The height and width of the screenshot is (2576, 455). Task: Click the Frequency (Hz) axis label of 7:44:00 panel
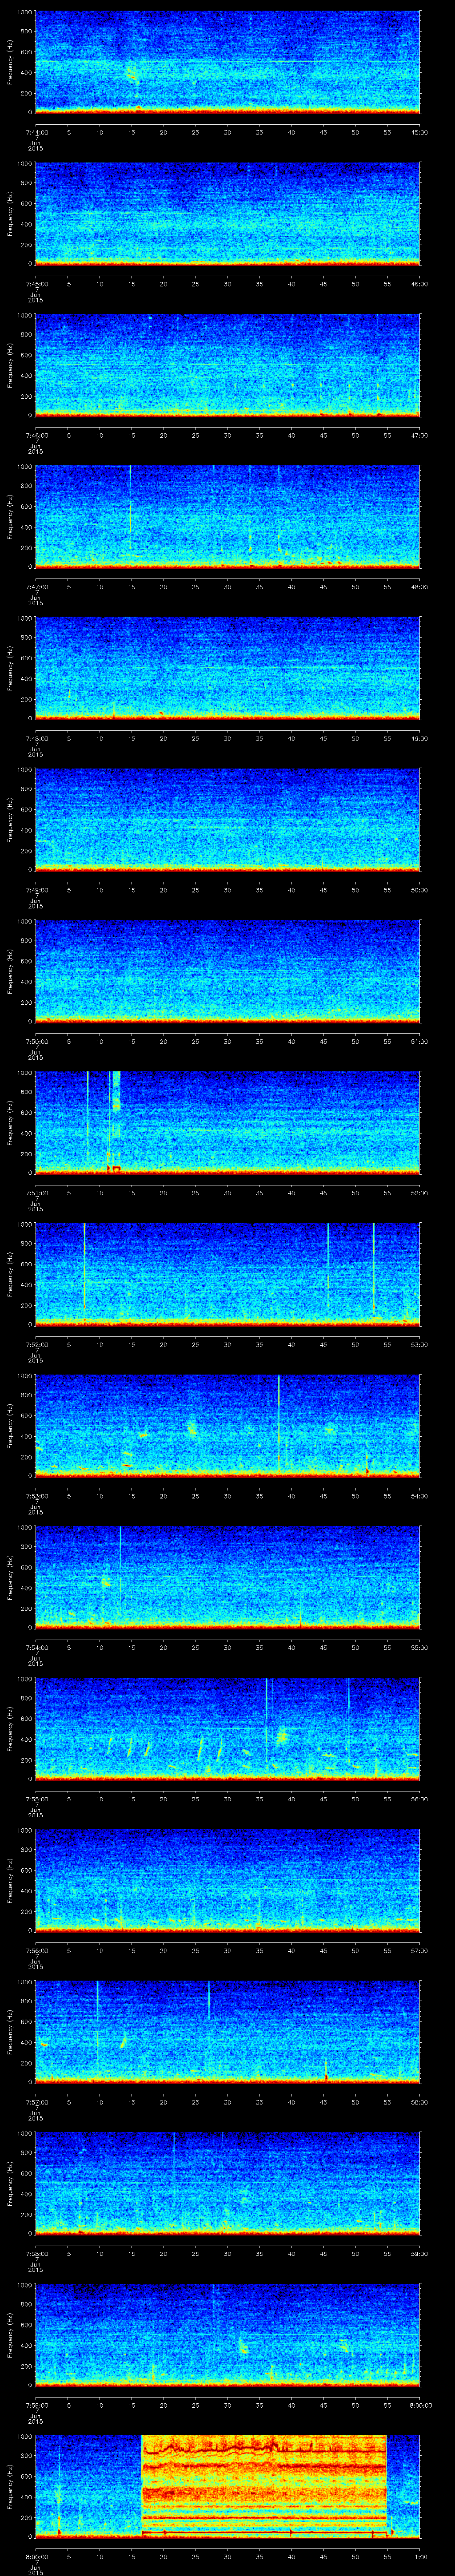coord(10,62)
